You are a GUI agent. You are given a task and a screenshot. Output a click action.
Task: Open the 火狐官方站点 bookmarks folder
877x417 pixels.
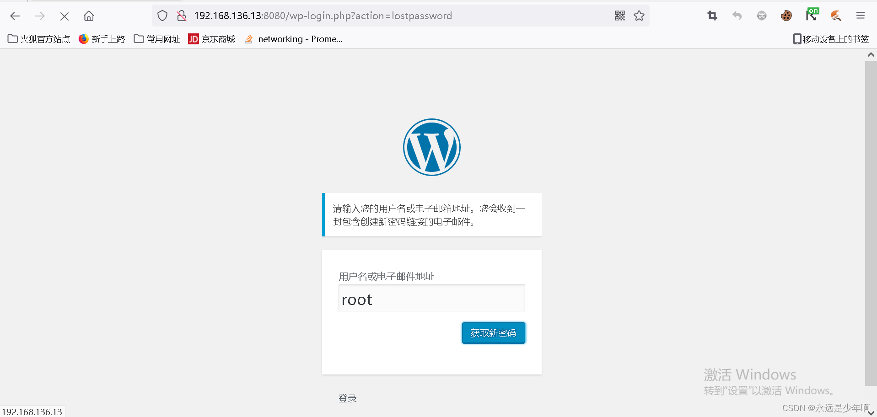pyautogui.click(x=39, y=39)
